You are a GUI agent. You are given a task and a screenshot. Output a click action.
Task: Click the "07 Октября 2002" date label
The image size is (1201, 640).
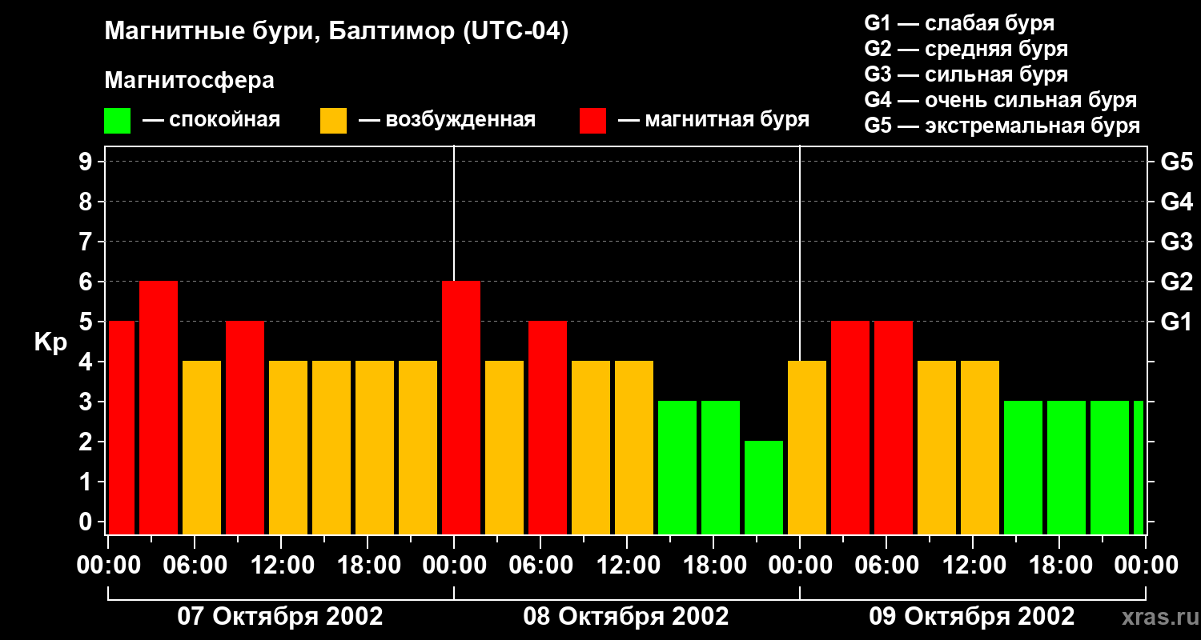[279, 617]
